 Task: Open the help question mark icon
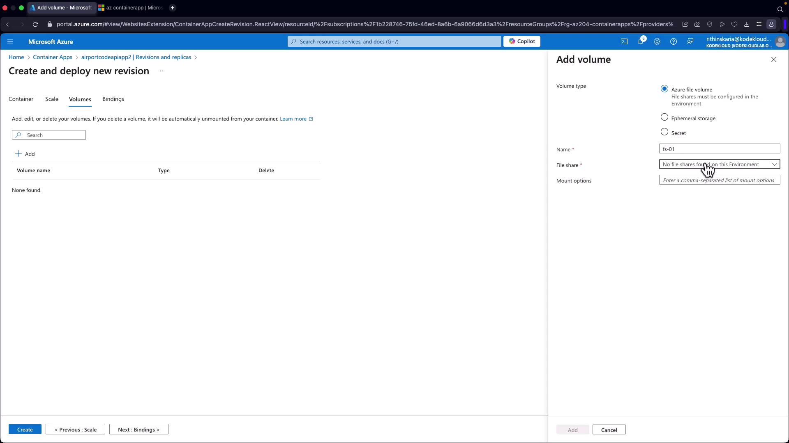[x=673, y=41]
